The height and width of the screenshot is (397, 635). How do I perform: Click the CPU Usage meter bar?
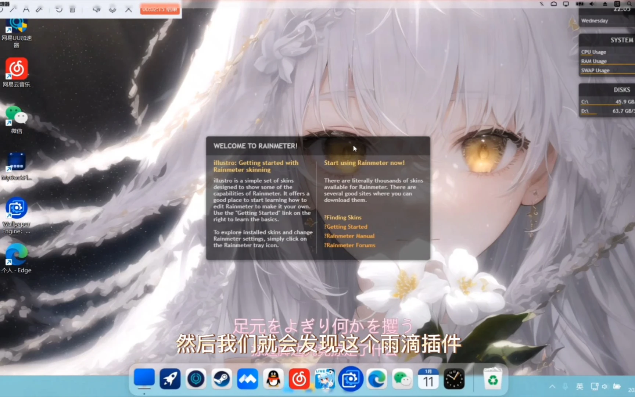607,52
